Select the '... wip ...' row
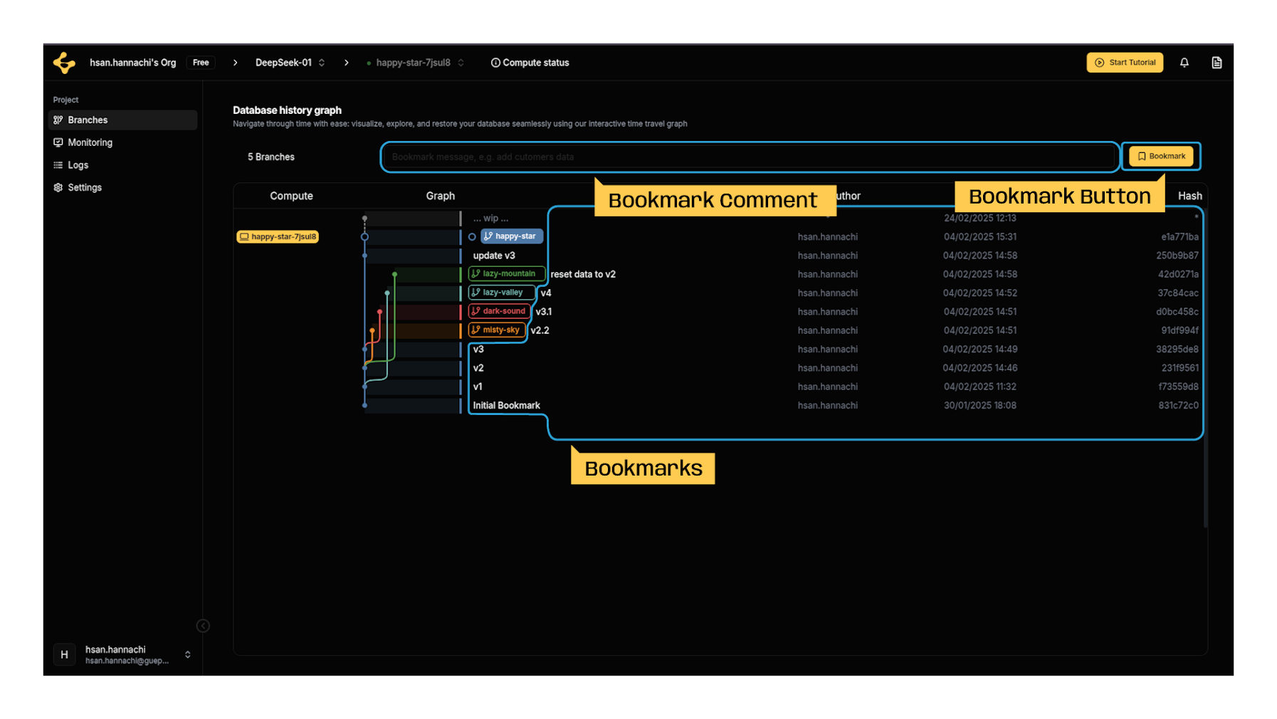 tap(490, 219)
